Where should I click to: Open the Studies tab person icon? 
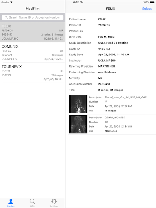[11, 201]
